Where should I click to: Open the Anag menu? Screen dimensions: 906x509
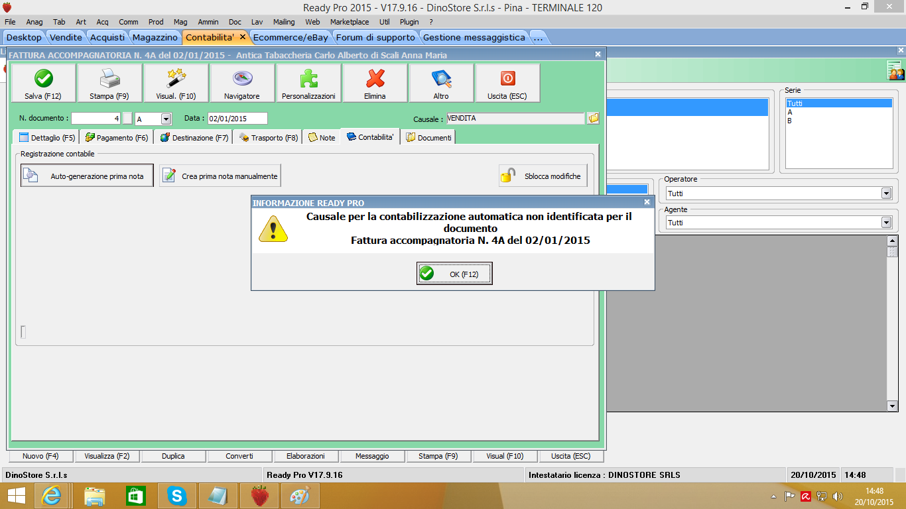click(x=34, y=22)
